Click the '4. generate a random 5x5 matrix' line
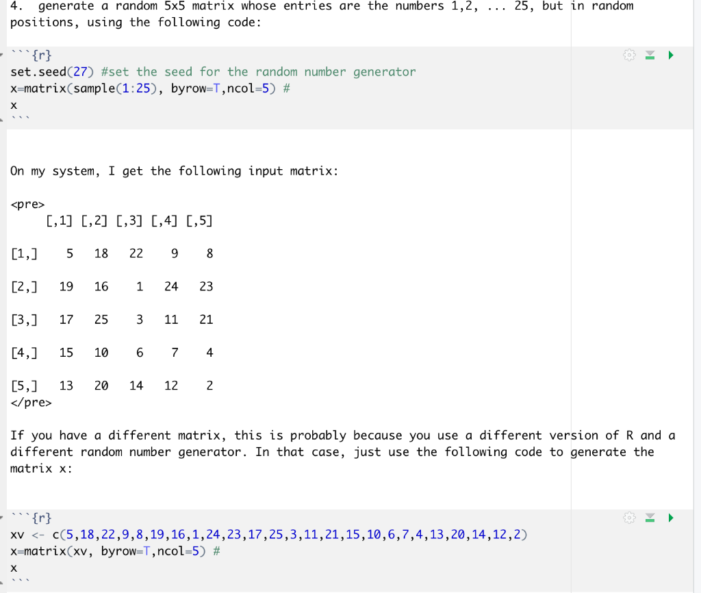The image size is (701, 593). tap(322, 6)
